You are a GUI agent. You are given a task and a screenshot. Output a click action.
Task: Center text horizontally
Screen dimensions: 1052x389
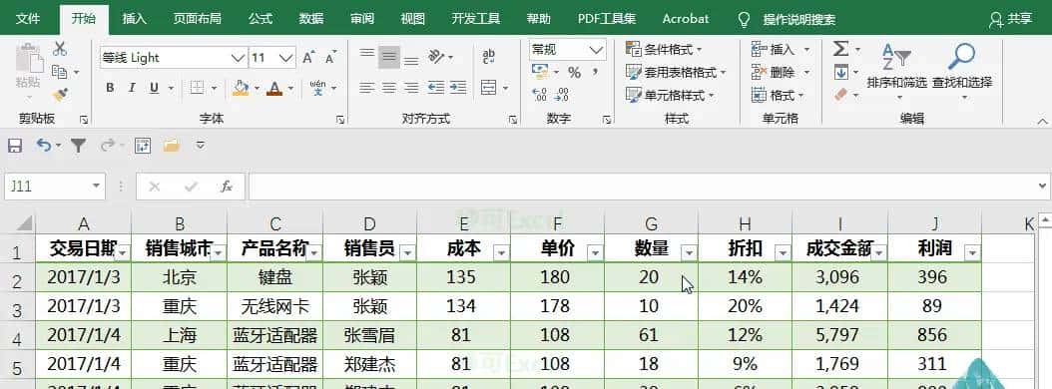(389, 88)
